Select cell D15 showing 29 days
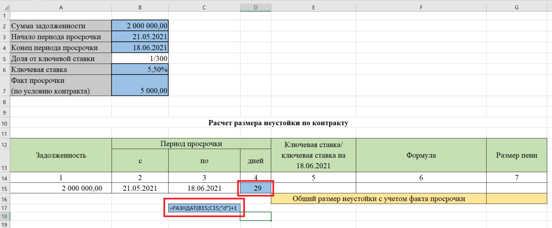This screenshot has width=552, height=228. click(255, 188)
